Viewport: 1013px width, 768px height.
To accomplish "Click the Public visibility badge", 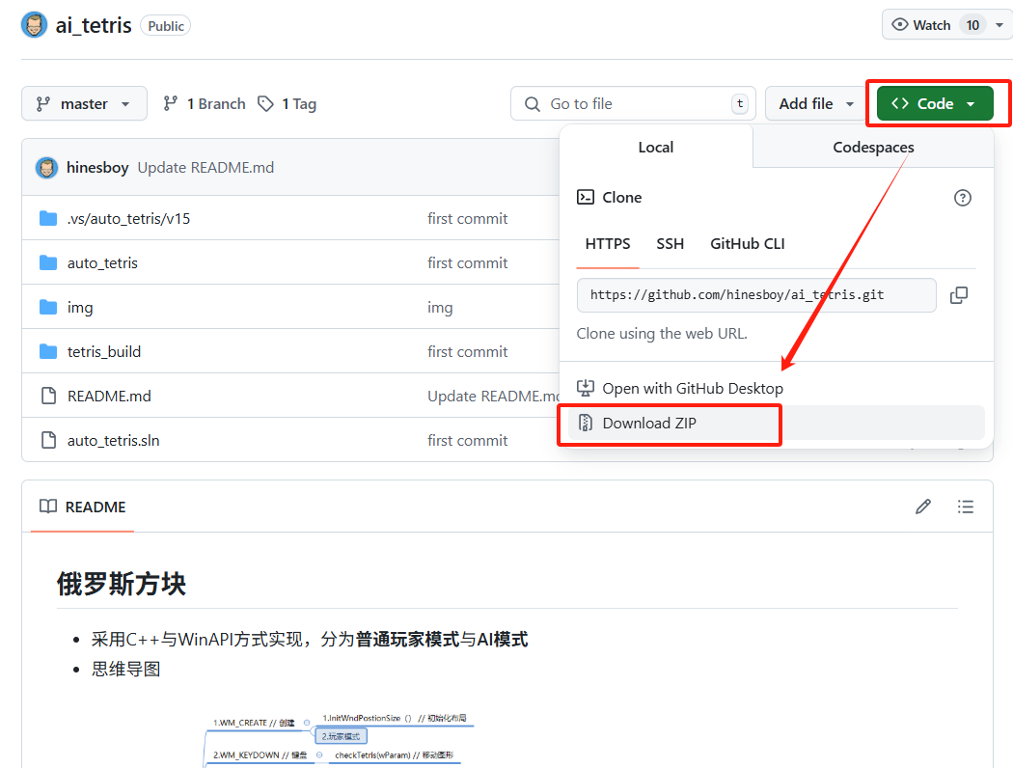I will 165,26.
